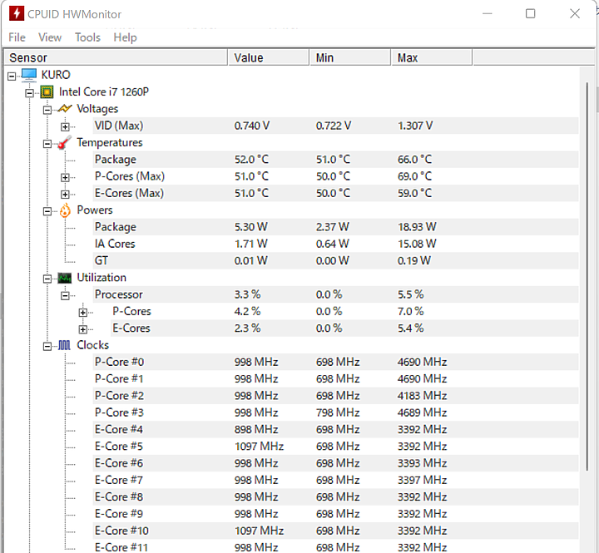
Task: Select the Temperatures label
Action: pyautogui.click(x=110, y=142)
